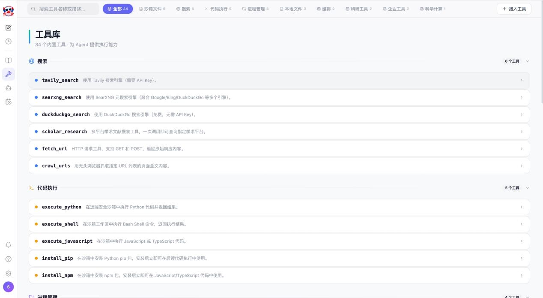Open history clock icon in sidebar

pyautogui.click(x=8, y=42)
